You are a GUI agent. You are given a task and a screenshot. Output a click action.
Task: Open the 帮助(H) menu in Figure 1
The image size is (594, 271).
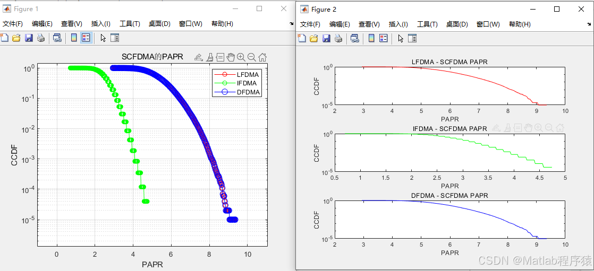click(222, 24)
